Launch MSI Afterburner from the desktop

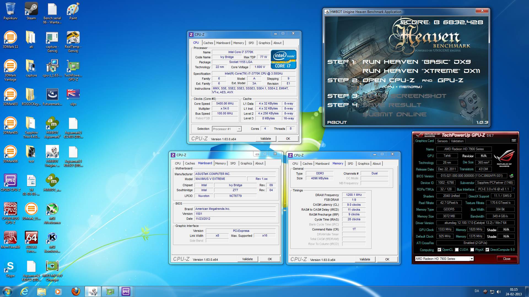(x=52, y=213)
